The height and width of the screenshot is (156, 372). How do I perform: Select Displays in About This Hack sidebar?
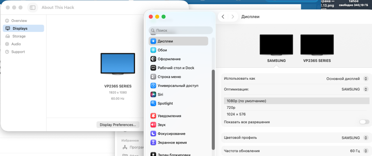(x=23, y=28)
